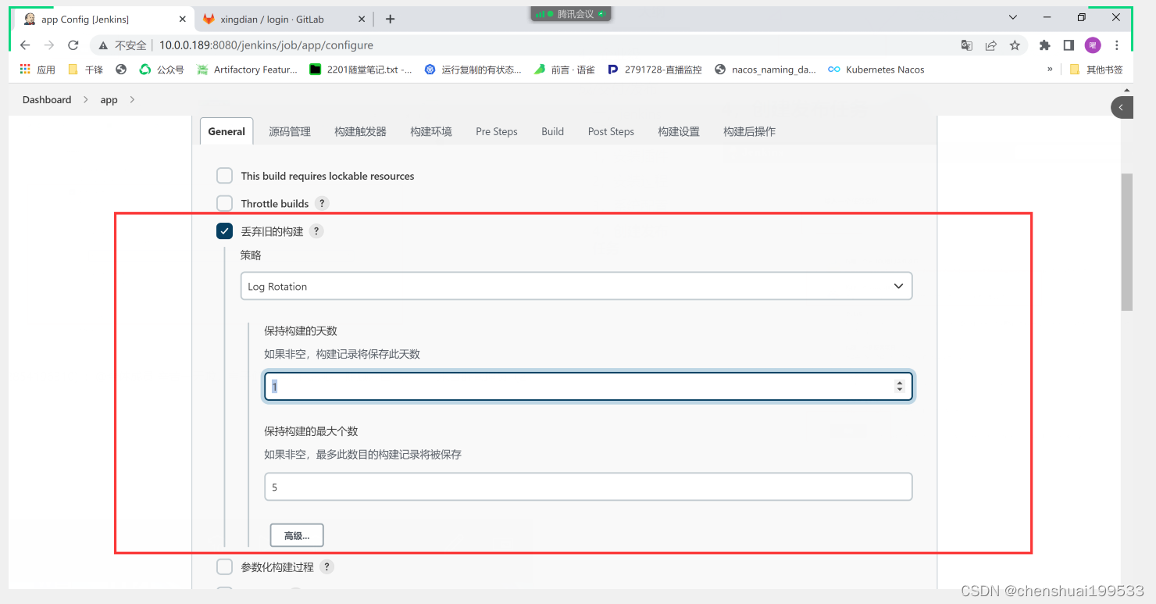The width and height of the screenshot is (1156, 604).
Task: Enable the 参数化构建过程 checkbox
Action: tap(225, 566)
